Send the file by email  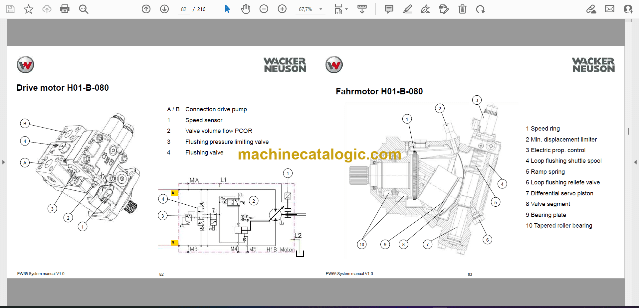pos(610,9)
